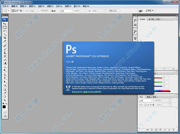Open the 文件 (File) menu

(5, 6)
